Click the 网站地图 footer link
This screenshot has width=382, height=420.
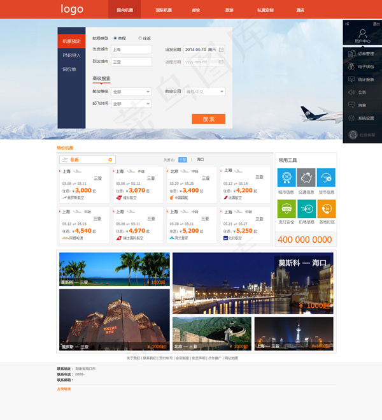(231, 358)
